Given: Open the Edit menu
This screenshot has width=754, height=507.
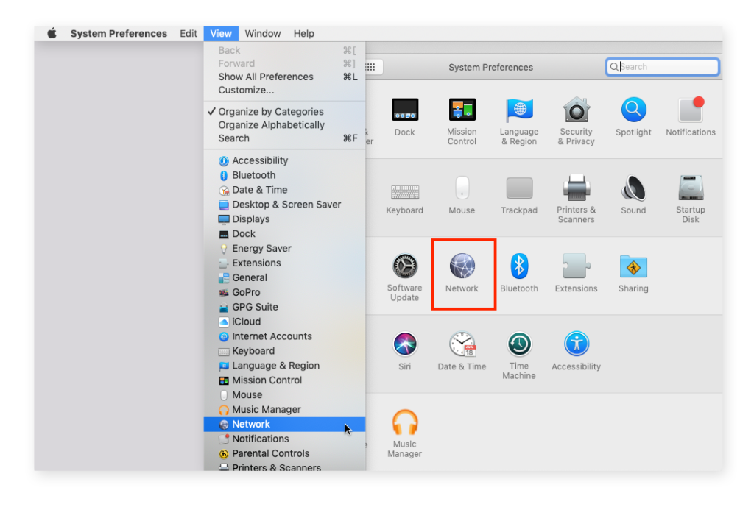Looking at the screenshot, I should pyautogui.click(x=188, y=33).
